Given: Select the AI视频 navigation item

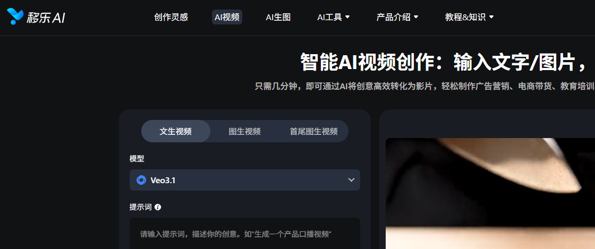Looking at the screenshot, I should [x=227, y=17].
